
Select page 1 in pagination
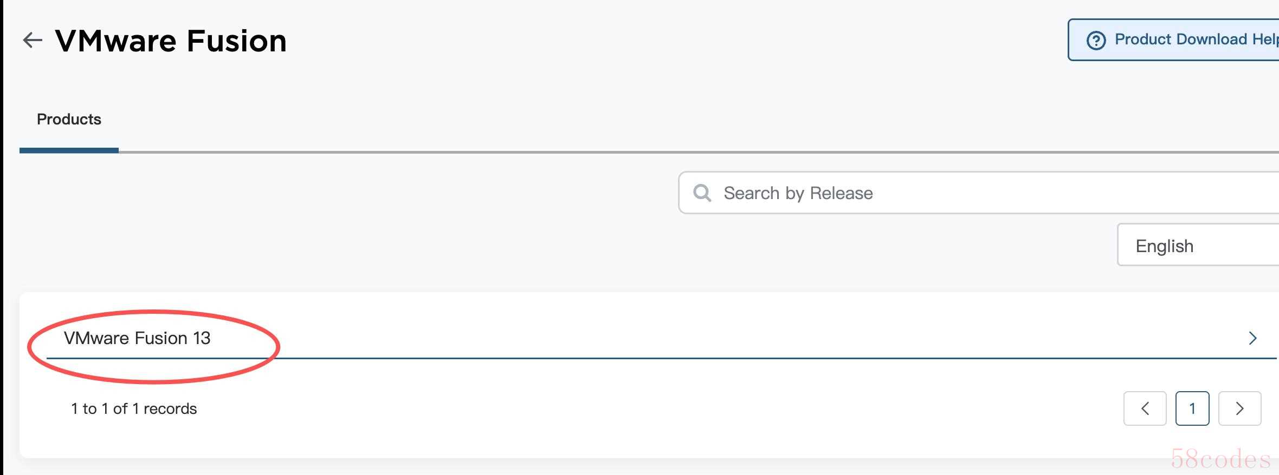click(x=1192, y=408)
